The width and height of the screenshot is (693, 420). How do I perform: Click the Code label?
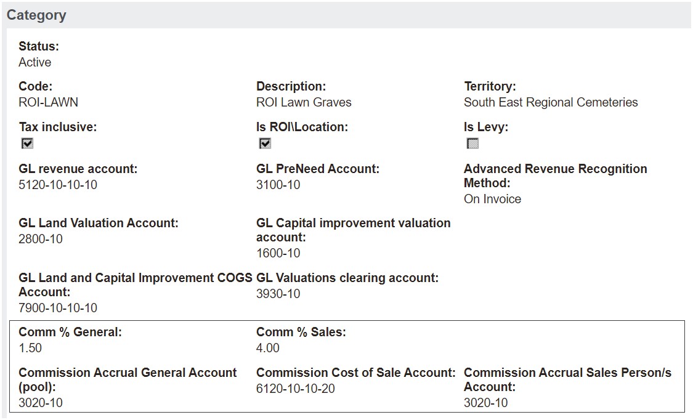point(35,87)
